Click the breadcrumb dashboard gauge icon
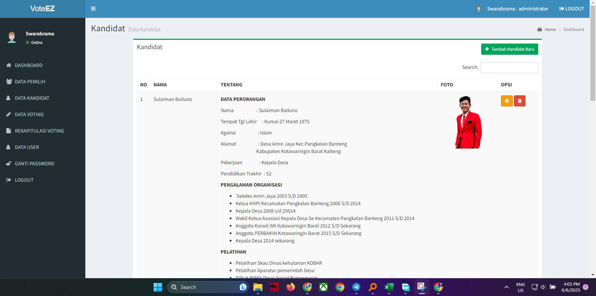 540,29
